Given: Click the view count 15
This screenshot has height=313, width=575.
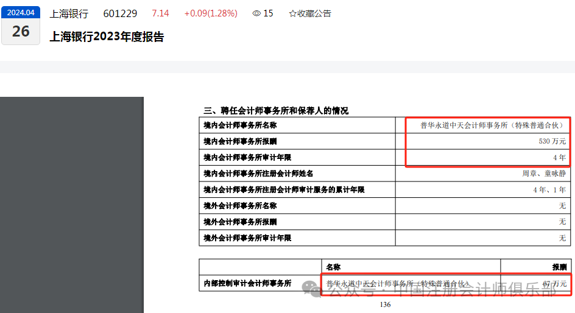Looking at the screenshot, I should (x=268, y=13).
